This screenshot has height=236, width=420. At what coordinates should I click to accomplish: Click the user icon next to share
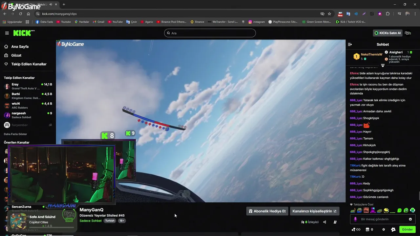point(335,222)
